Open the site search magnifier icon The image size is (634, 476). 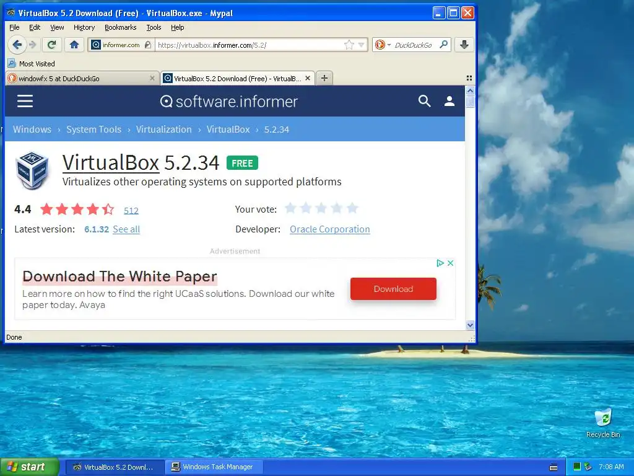pos(424,101)
